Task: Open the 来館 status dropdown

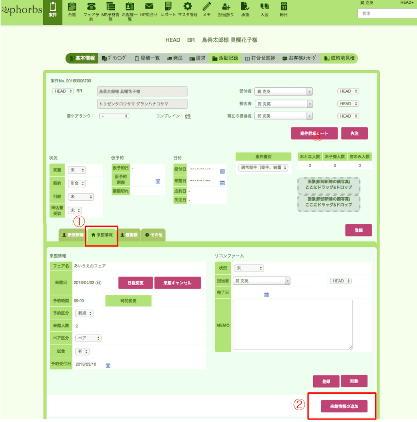Action: [77, 170]
